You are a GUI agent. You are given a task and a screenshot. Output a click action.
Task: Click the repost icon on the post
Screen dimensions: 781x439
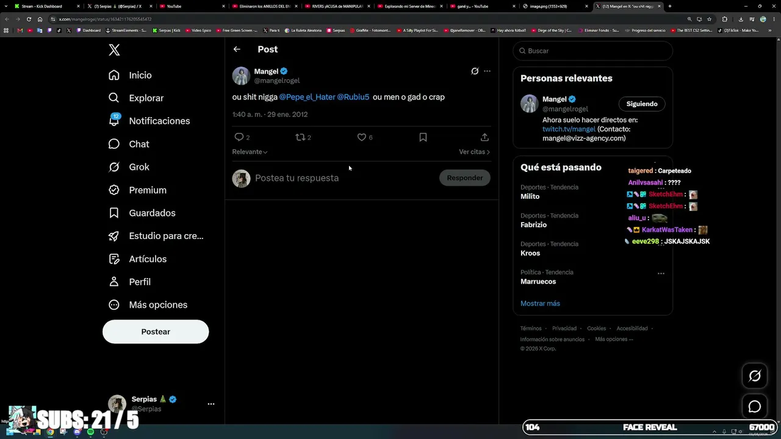300,137
